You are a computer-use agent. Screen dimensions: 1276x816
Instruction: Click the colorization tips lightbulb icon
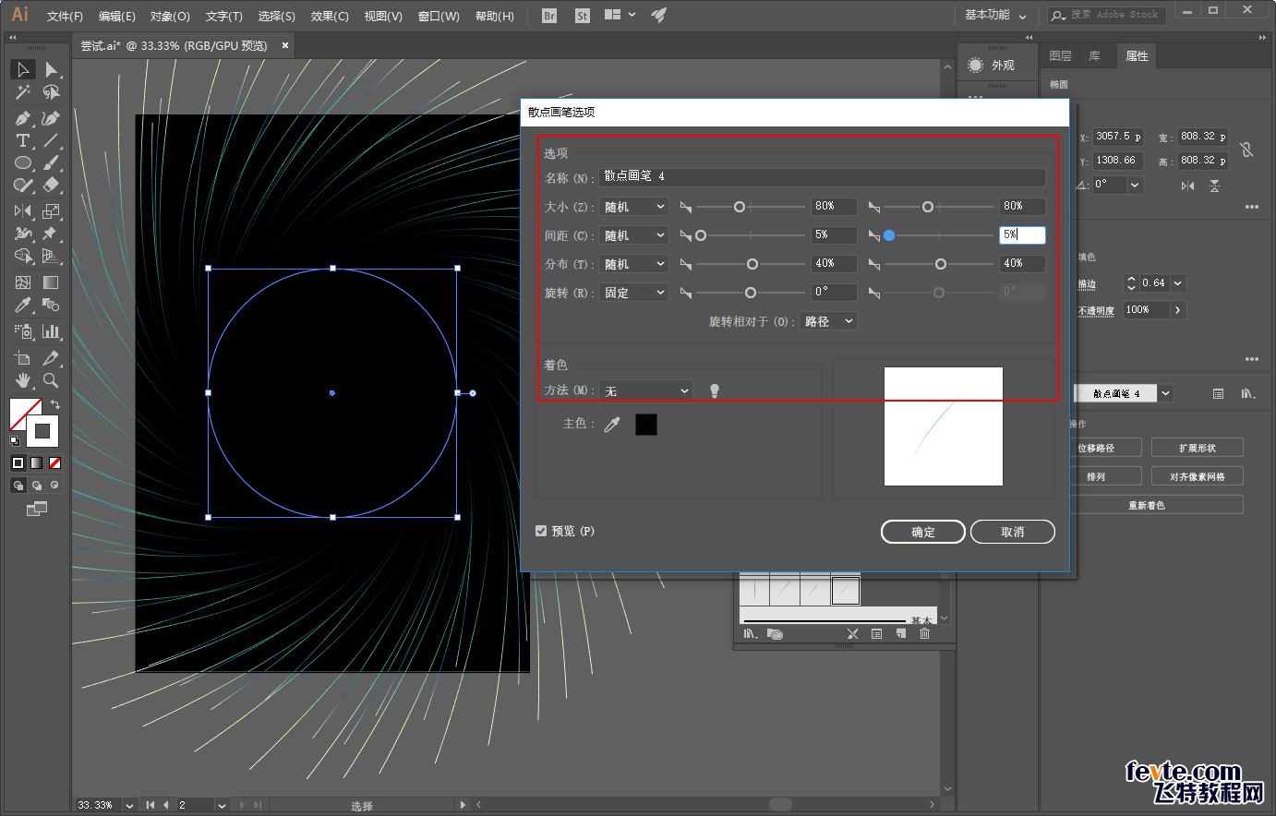pyautogui.click(x=714, y=391)
